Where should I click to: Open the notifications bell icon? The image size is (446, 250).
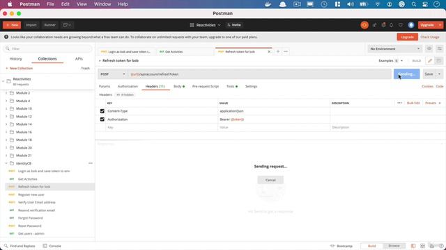coord(392,25)
